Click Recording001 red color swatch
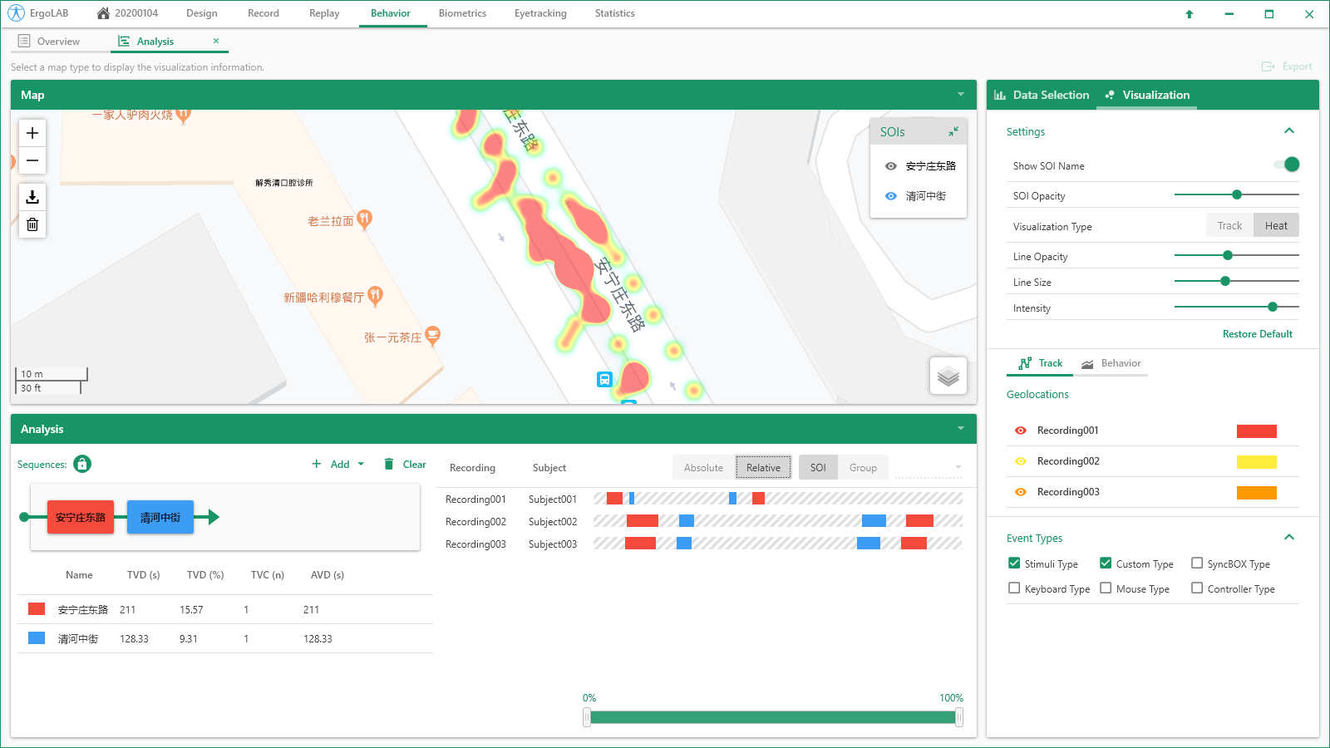Viewport: 1330px width, 748px height. (x=1257, y=431)
